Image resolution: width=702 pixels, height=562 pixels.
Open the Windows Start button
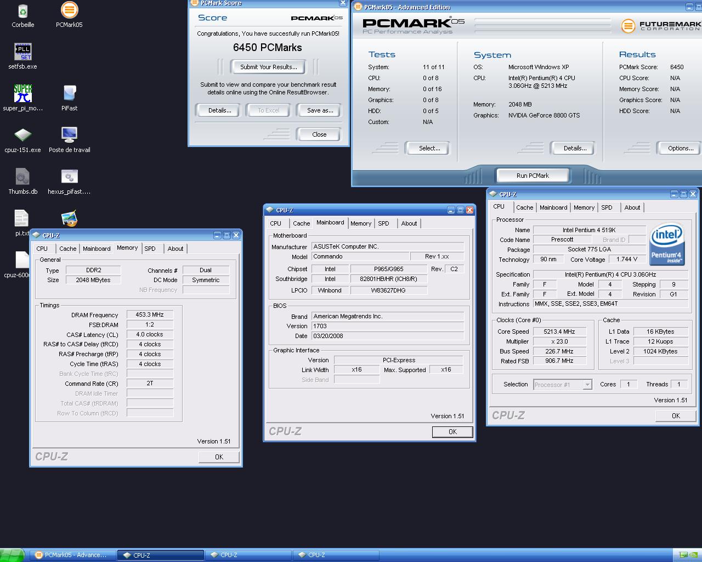[x=12, y=555]
